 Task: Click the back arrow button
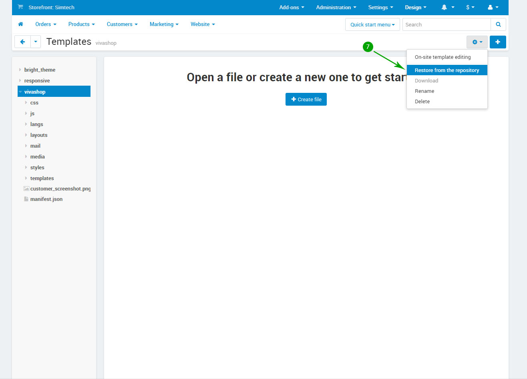click(x=22, y=42)
